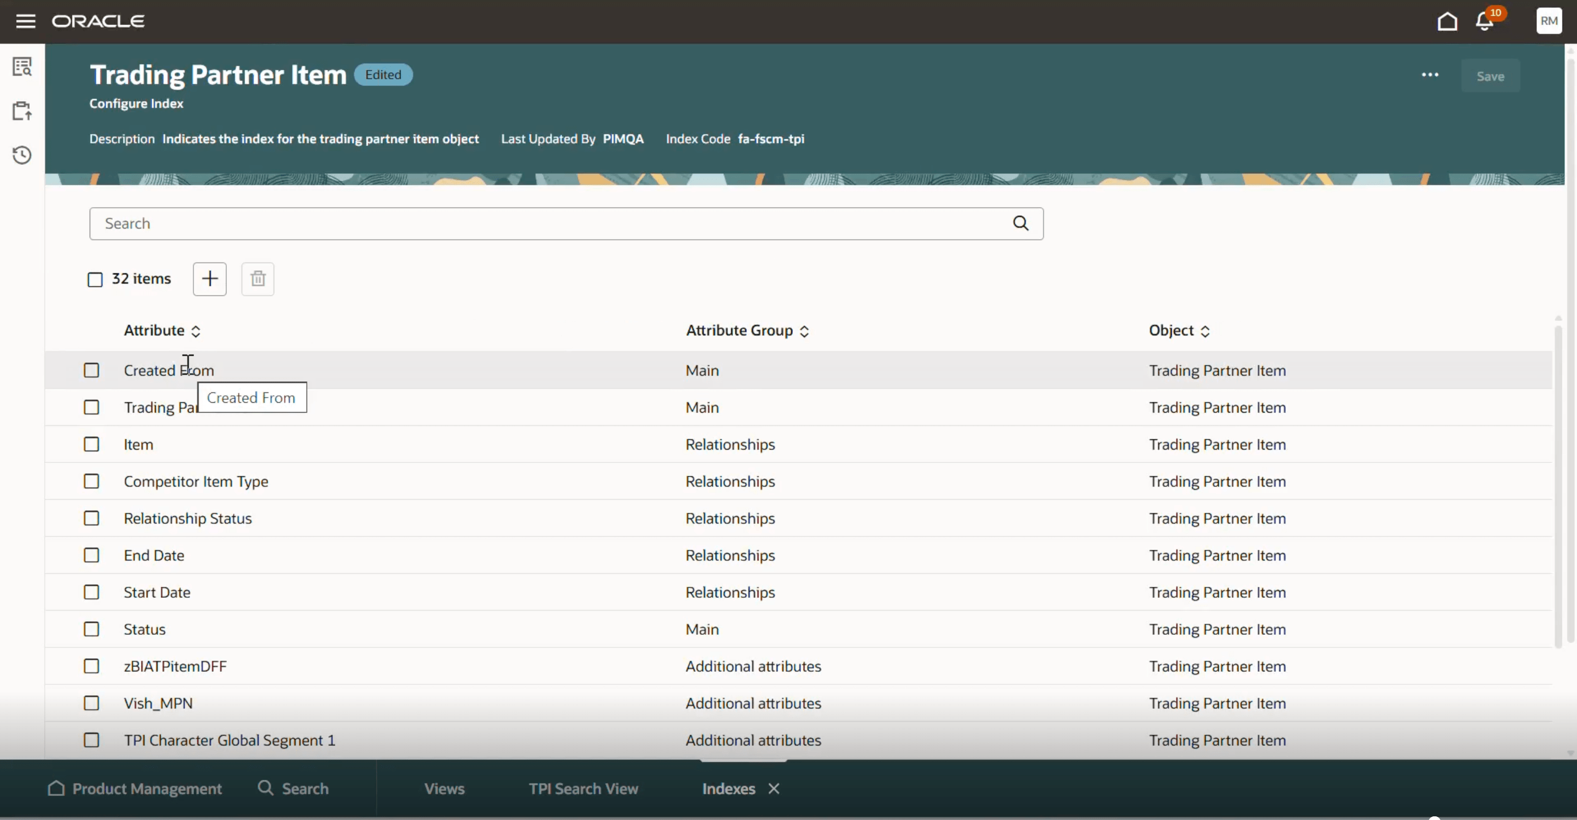The image size is (1577, 820).
Task: Check the Created From row checkbox
Action: click(91, 370)
